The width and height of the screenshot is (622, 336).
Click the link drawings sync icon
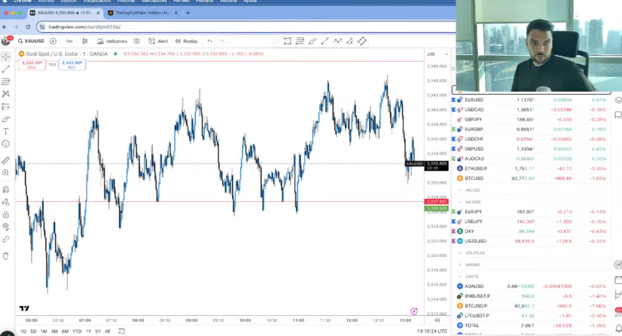click(5, 240)
